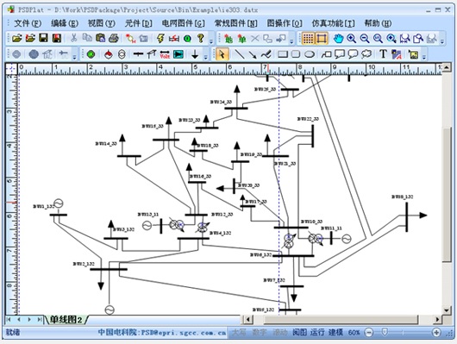457x344 pixels.
Task: Activate the hand pan tool
Action: click(338, 39)
